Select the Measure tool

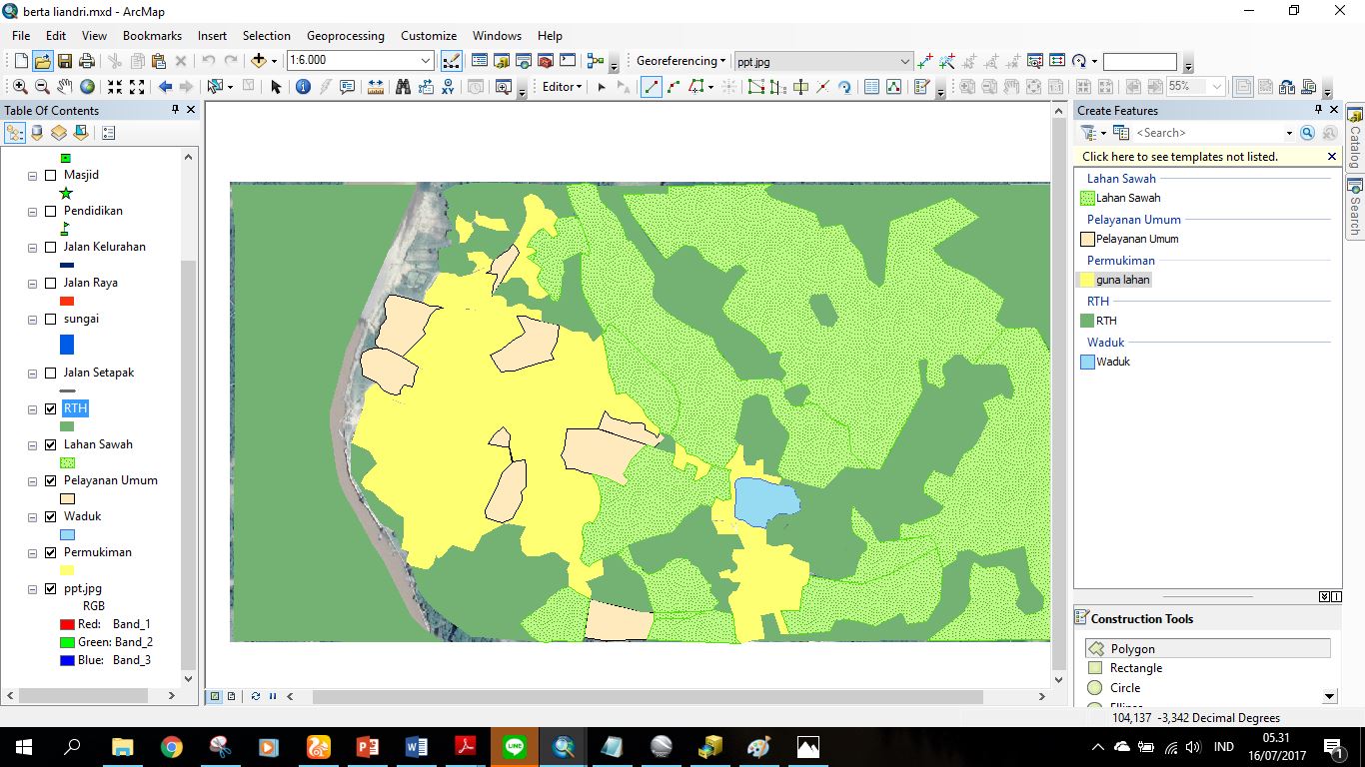pos(376,87)
